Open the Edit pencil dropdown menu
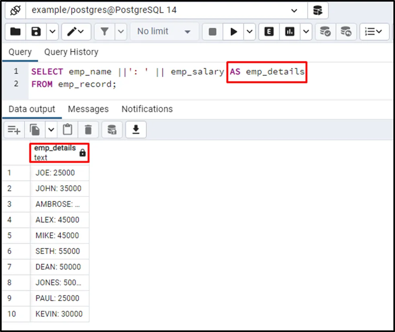Image resolution: width=395 pixels, height=332 pixels. 76,32
